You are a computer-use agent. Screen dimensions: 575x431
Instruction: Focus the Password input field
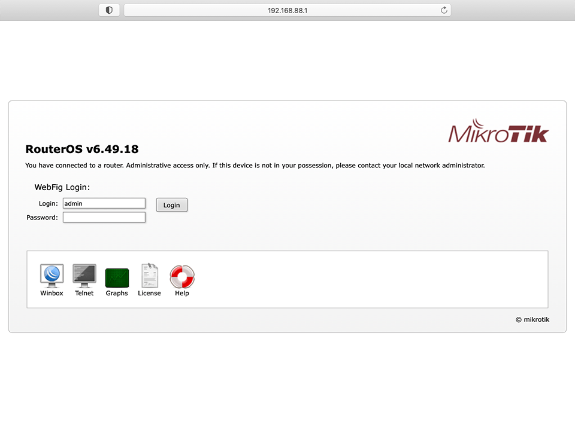click(x=104, y=218)
